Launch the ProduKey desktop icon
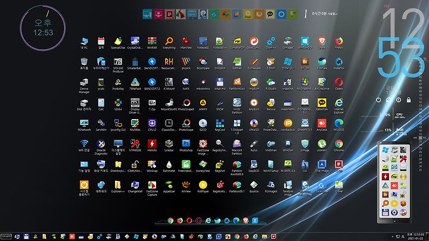This screenshot has height=241, width=429. pyautogui.click(x=118, y=83)
